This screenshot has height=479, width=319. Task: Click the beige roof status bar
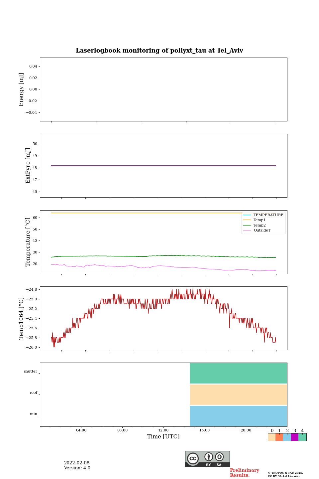tap(238, 395)
